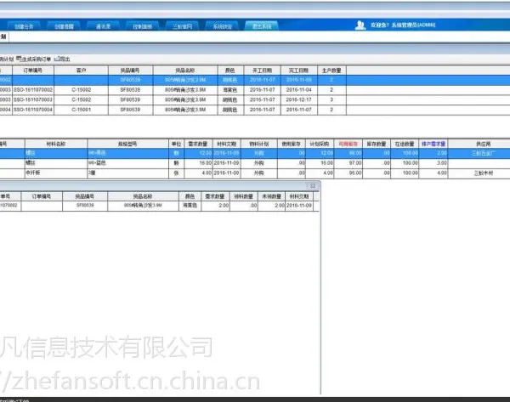Select order row SSO-1611070004
Image resolution: width=510 pixels, height=402 pixels.
pyautogui.click(x=255, y=110)
